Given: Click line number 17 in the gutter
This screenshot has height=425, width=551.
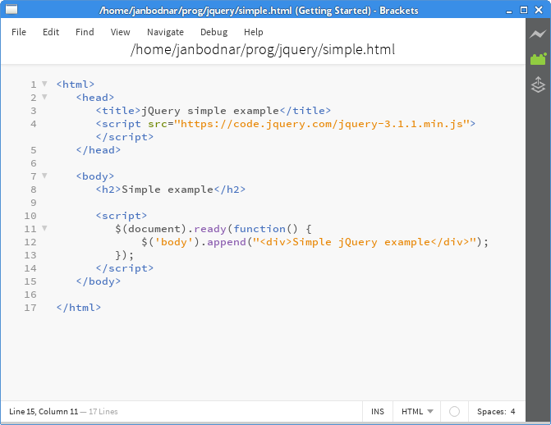Looking at the screenshot, I should (x=30, y=308).
